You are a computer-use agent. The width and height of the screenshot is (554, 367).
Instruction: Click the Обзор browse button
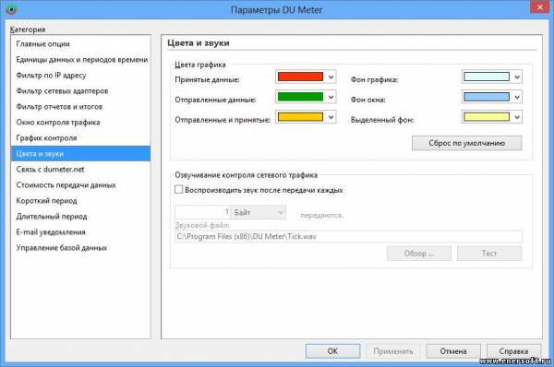pos(419,254)
